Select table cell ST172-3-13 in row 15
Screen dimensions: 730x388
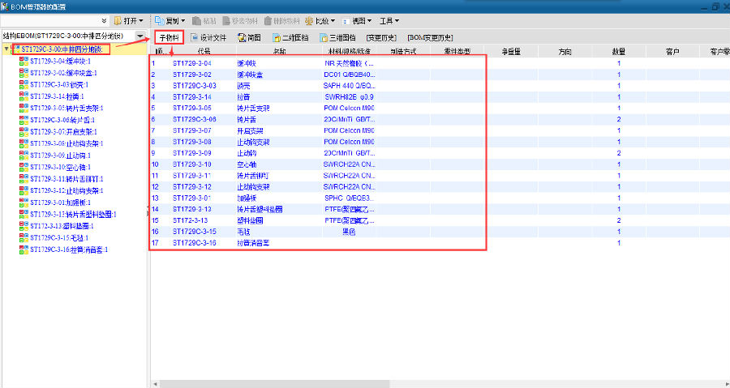coord(190,220)
